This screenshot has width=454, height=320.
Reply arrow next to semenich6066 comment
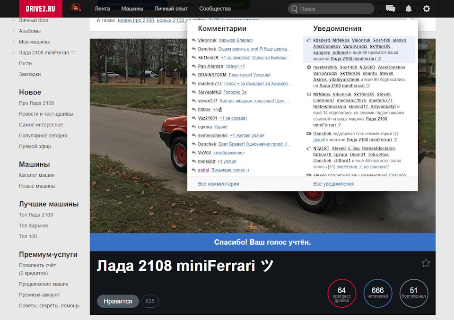(194, 135)
